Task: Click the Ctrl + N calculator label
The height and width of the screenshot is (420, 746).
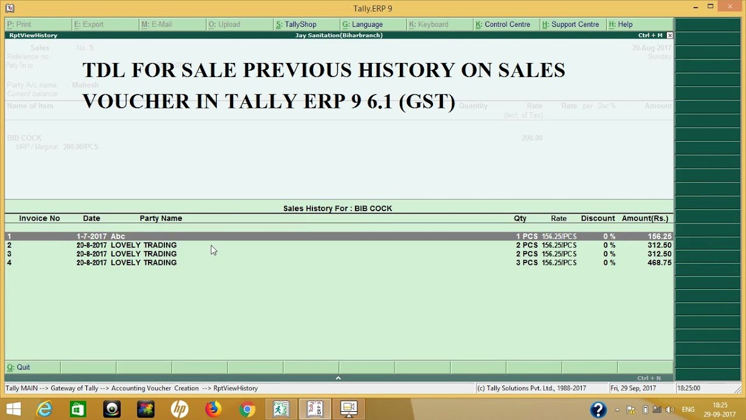Action: pyautogui.click(x=649, y=378)
